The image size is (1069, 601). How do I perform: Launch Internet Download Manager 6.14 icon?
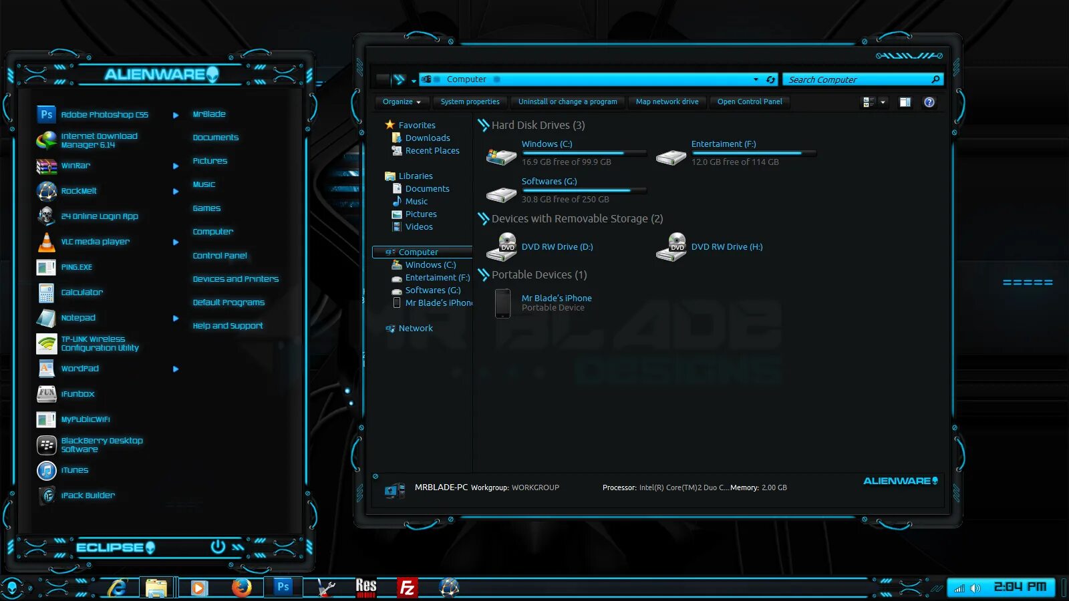tap(46, 140)
